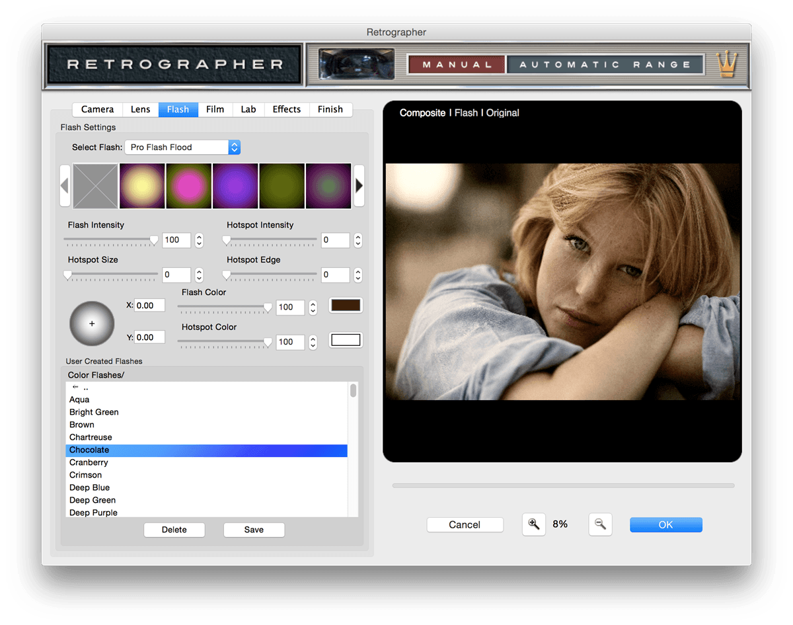
Task: Click the Flash Intensity stepper
Action: [x=199, y=240]
